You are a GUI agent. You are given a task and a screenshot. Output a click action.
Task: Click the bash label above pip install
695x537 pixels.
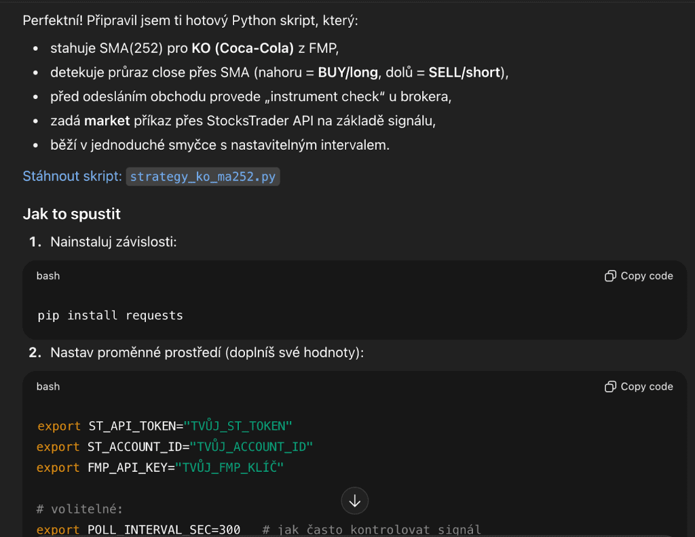click(x=48, y=276)
